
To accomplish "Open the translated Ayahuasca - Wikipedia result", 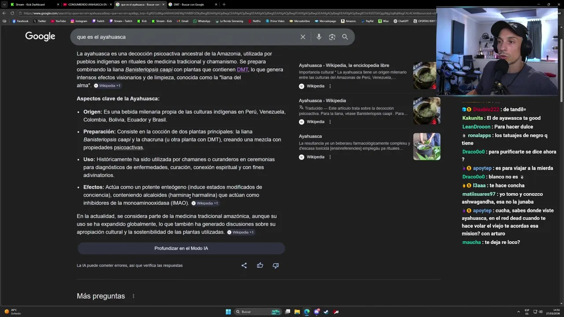I will (322, 100).
